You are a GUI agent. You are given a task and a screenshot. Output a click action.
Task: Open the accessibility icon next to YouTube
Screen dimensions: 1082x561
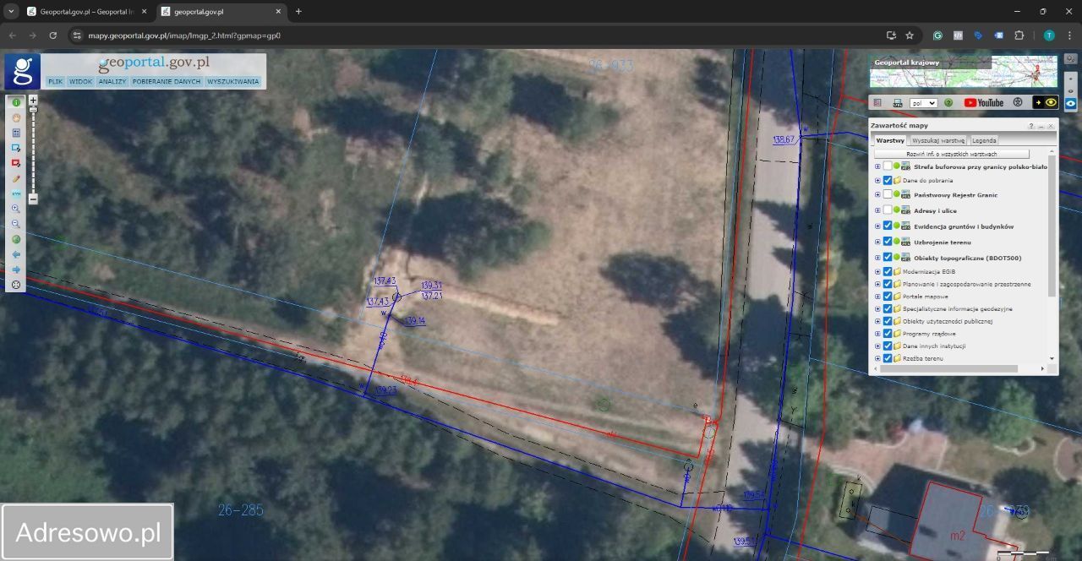[x=1018, y=102]
